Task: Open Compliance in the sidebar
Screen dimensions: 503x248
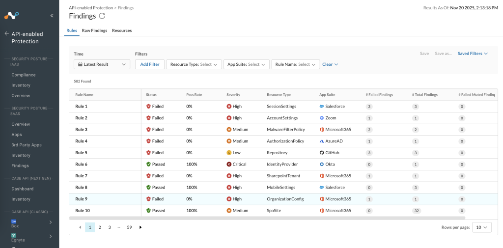Action: tap(24, 75)
